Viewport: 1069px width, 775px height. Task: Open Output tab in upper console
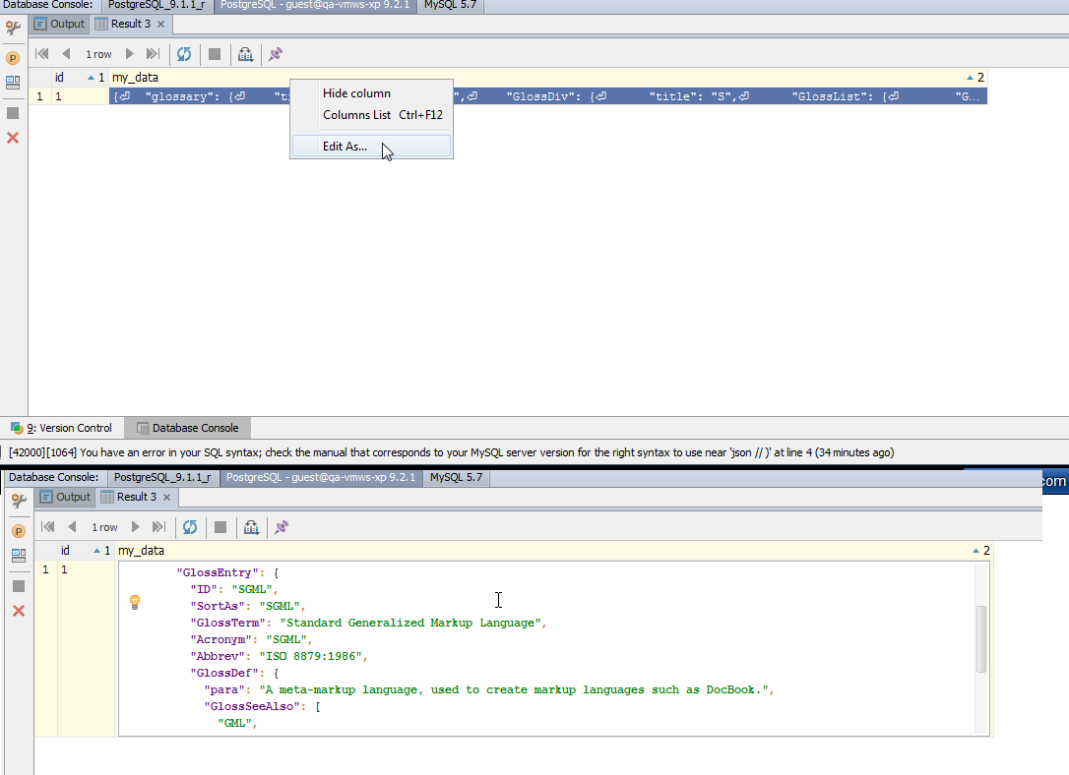[60, 24]
